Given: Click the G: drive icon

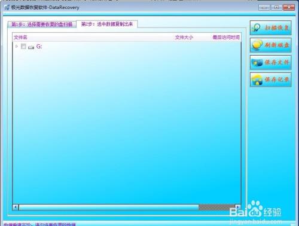Looking at the screenshot, I should click(x=31, y=47).
